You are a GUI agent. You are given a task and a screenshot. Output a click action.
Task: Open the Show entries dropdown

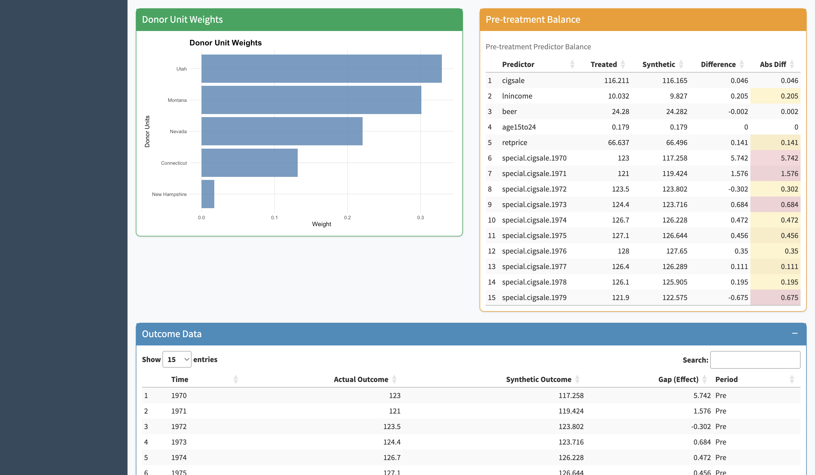(177, 359)
